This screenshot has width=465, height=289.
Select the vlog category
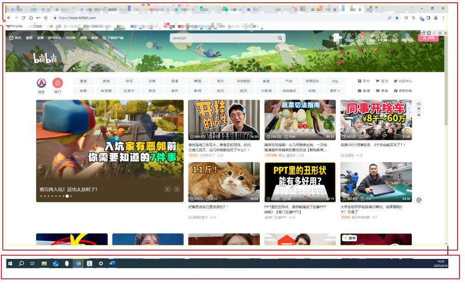(x=335, y=81)
